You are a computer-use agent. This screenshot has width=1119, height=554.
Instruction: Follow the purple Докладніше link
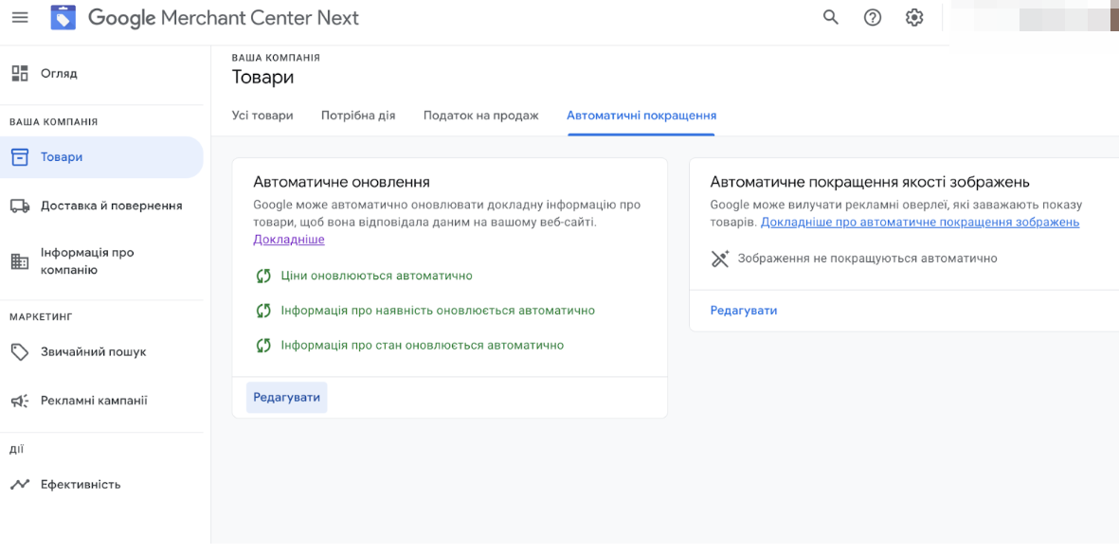coord(289,240)
